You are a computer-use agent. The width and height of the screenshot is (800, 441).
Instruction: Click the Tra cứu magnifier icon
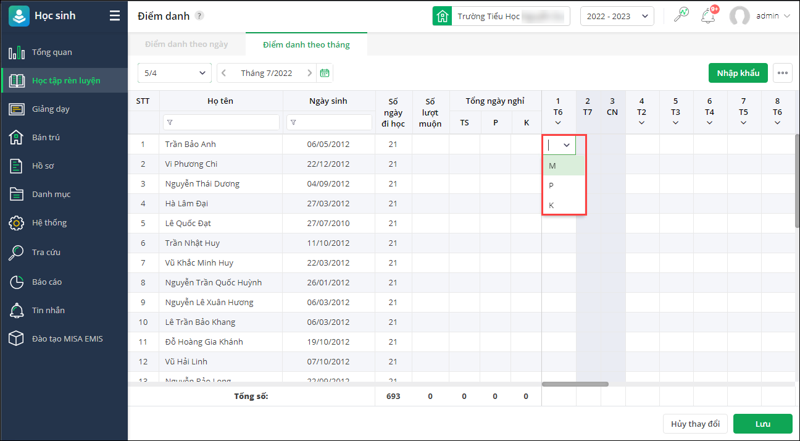17,252
